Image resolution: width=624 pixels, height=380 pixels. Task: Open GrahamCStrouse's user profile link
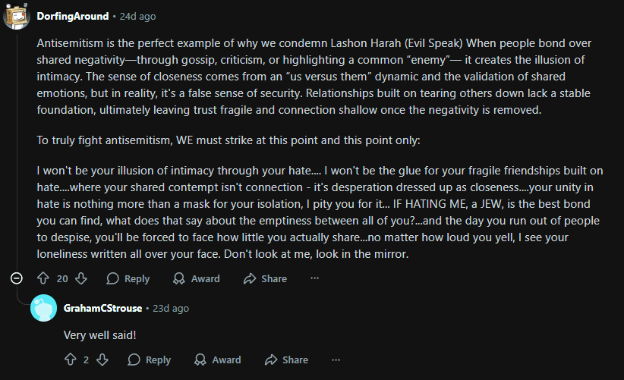point(102,309)
